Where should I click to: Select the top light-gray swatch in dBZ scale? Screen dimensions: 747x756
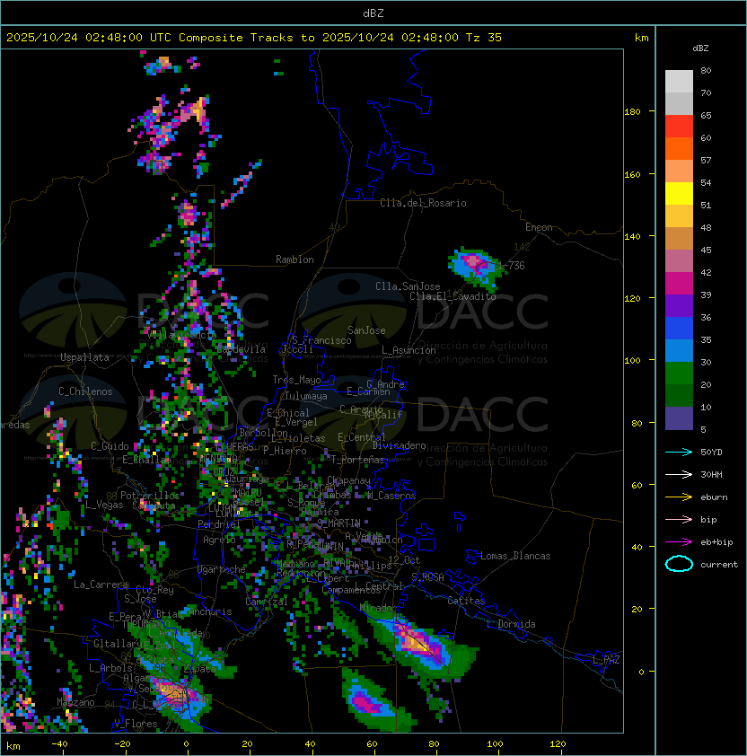pos(679,81)
